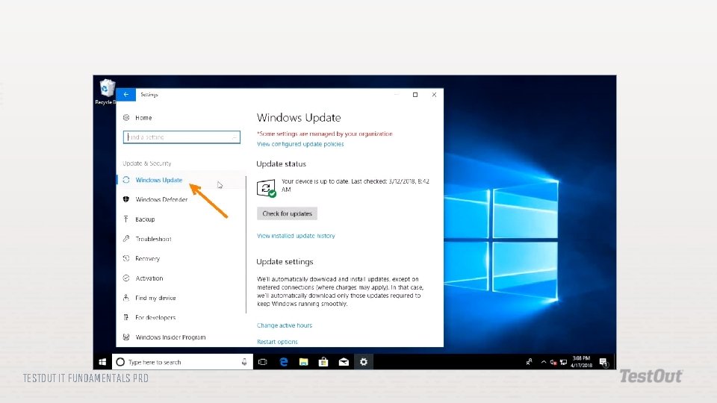Select Home in Settings sidebar
This screenshot has height=403, width=717.
click(143, 117)
